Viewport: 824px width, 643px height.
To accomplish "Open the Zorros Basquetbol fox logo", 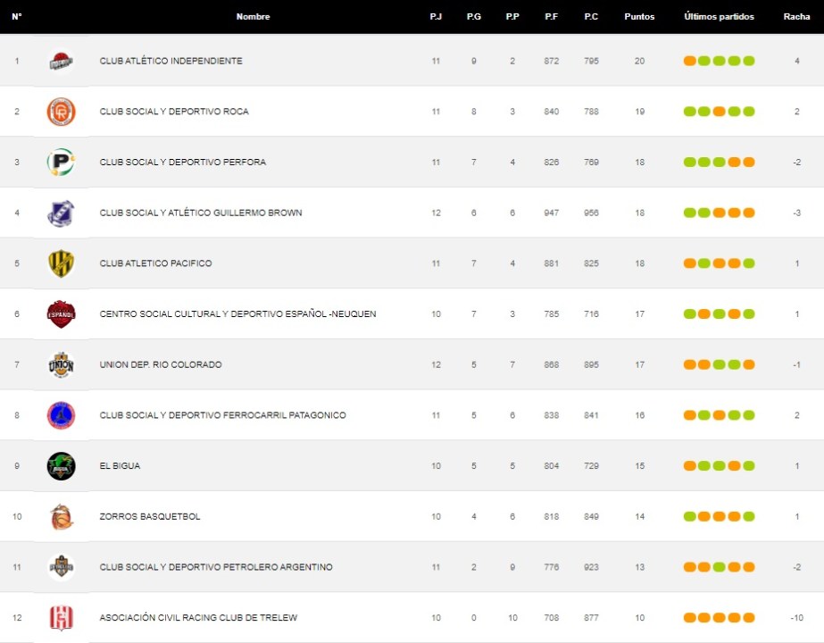I will [x=61, y=517].
